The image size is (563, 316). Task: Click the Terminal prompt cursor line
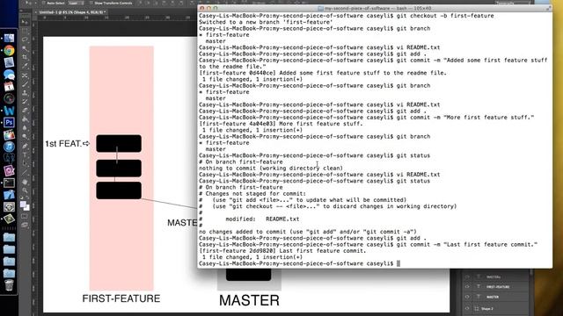(299, 263)
